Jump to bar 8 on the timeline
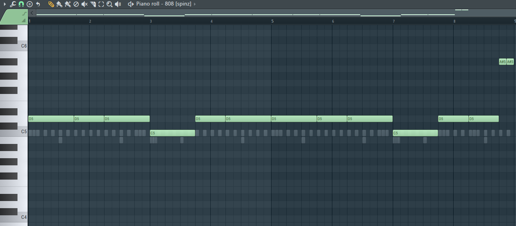The height and width of the screenshot is (226, 516). coord(455,21)
